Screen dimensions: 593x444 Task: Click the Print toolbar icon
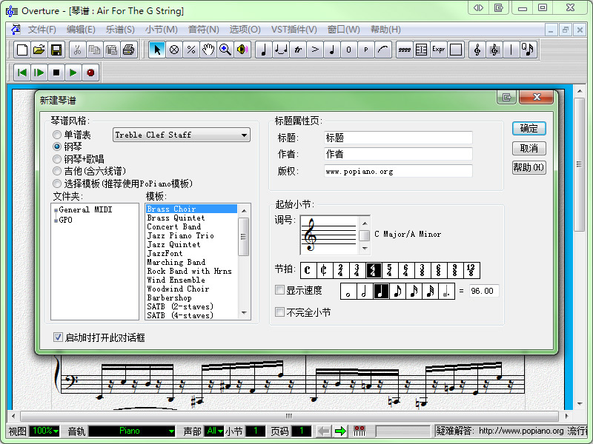pos(129,50)
